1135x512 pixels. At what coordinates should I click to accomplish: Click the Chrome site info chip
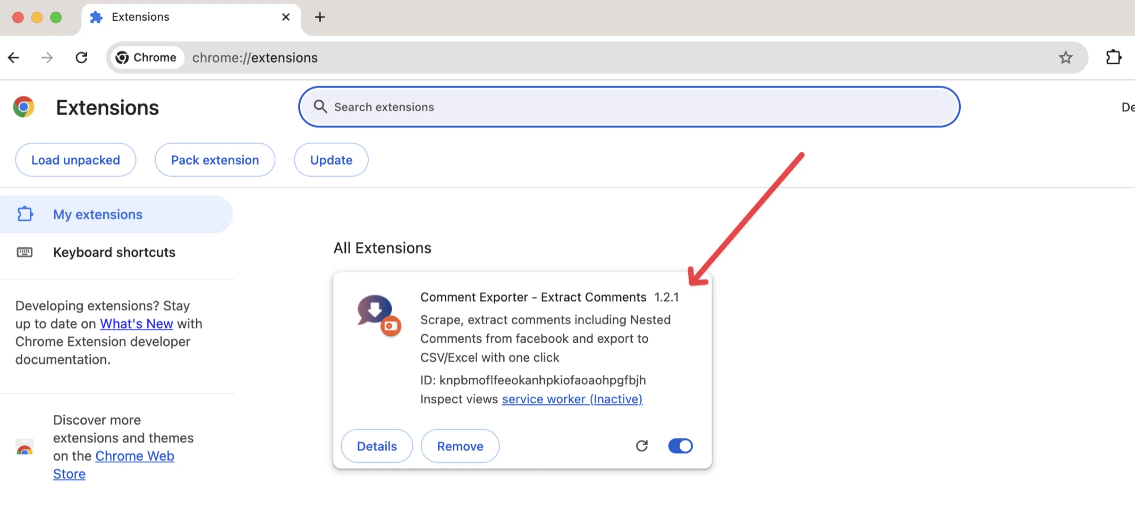point(146,57)
